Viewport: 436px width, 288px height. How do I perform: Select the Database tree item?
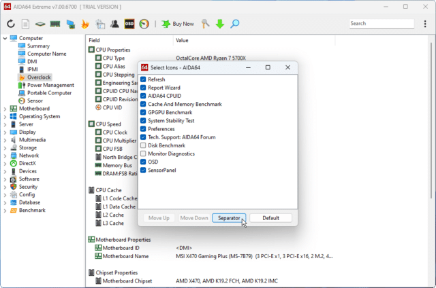pos(29,202)
